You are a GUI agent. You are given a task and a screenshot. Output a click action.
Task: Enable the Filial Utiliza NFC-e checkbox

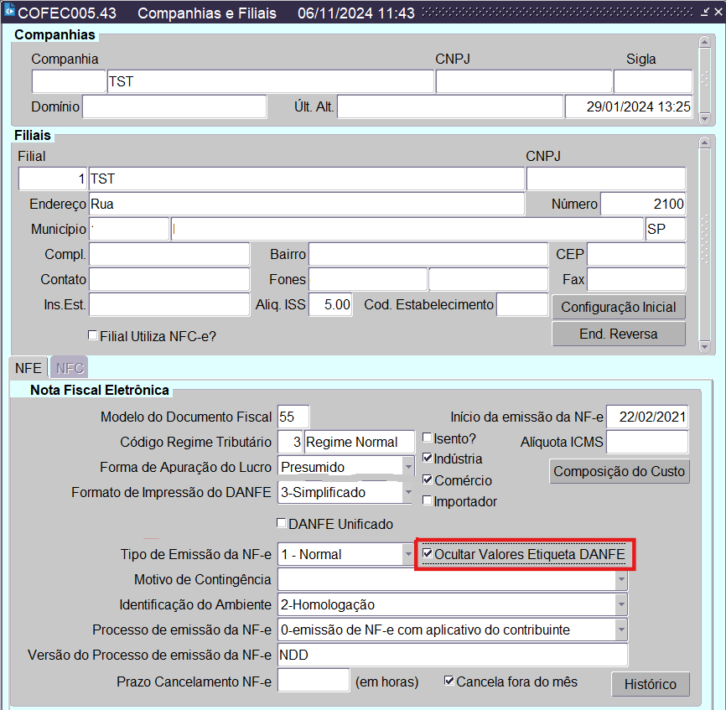click(93, 335)
